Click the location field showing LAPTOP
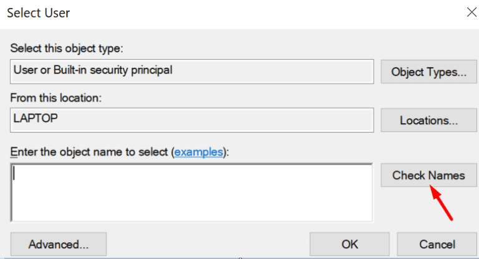The width and height of the screenshot is (479, 259). pyautogui.click(x=192, y=119)
